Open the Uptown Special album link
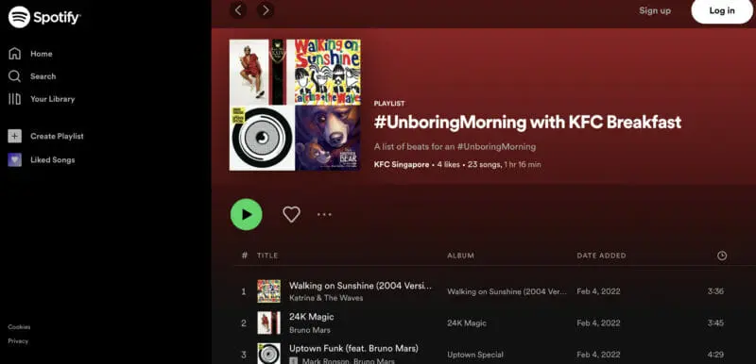Image resolution: width=756 pixels, height=364 pixels. (475, 355)
